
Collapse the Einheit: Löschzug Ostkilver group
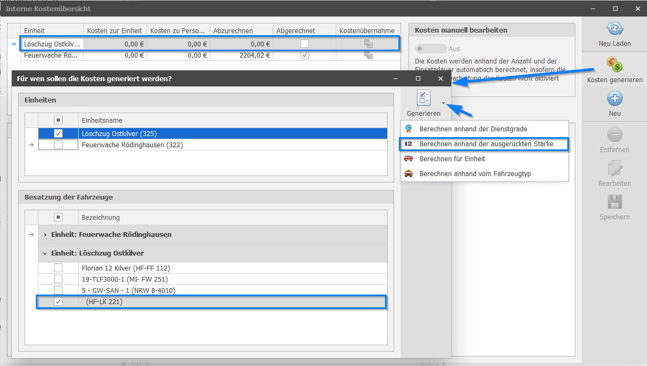45,253
